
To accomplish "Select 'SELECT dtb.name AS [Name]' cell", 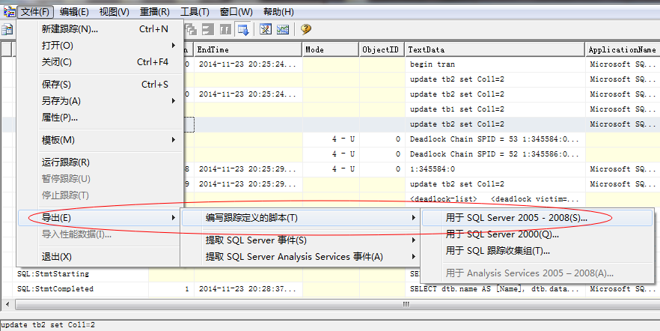I will point(495,289).
